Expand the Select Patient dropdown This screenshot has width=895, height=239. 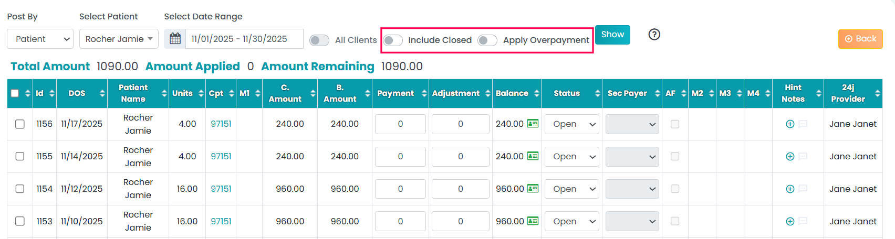[119, 39]
